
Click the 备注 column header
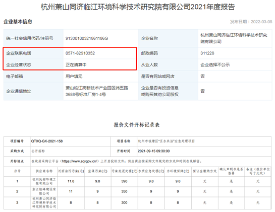pyautogui.click(x=258, y=171)
